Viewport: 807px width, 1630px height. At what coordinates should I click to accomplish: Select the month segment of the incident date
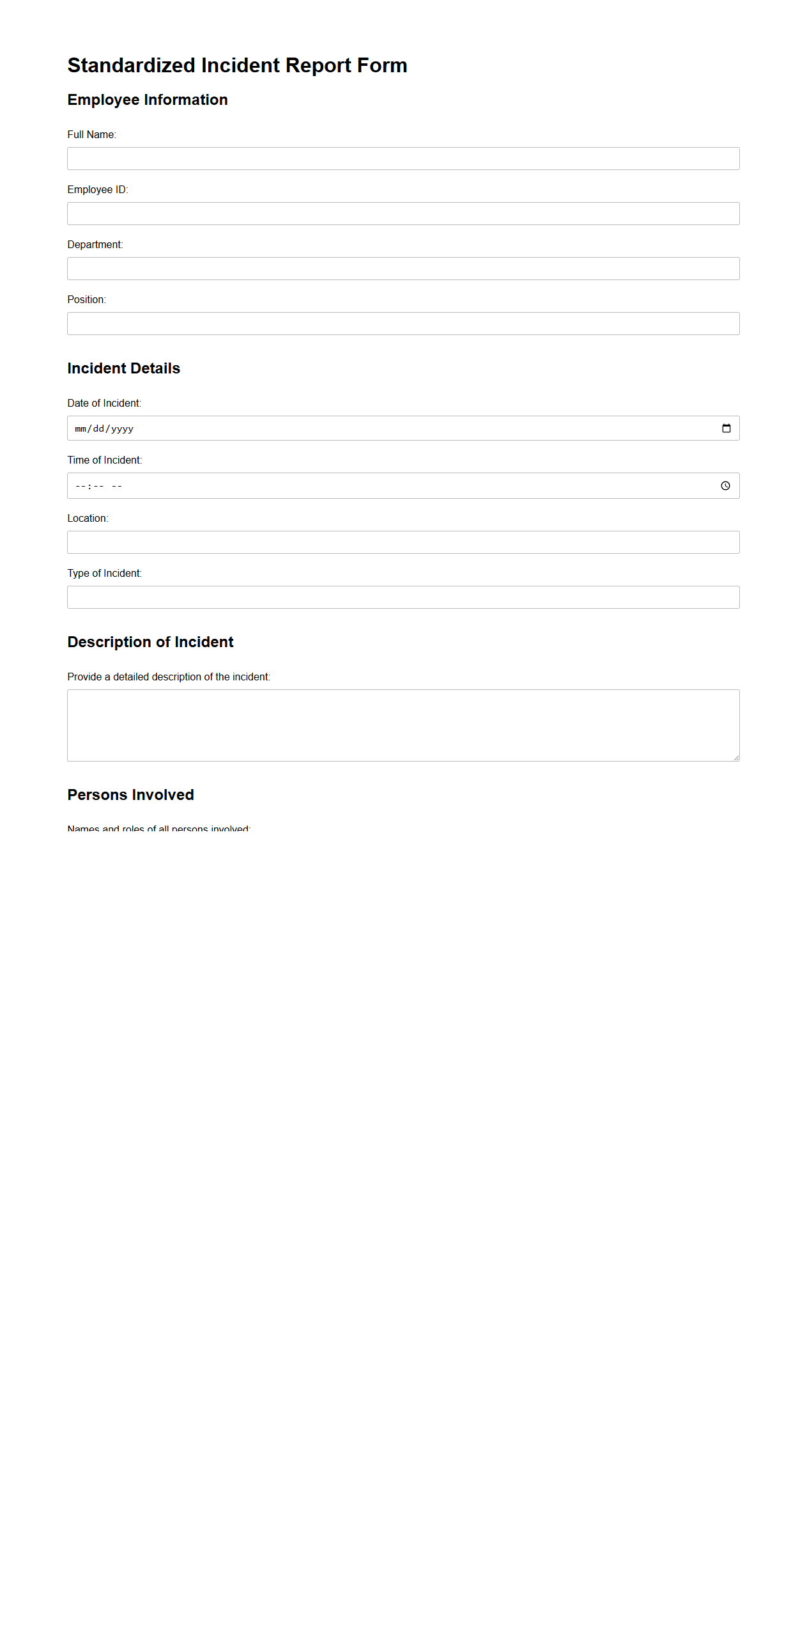pyautogui.click(x=81, y=428)
